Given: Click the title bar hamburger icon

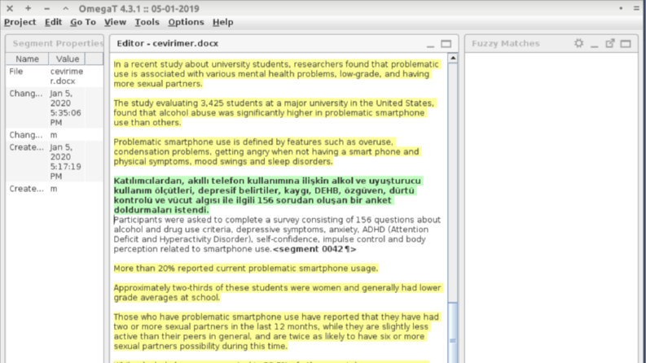Looking at the screenshot, I should 636,9.
